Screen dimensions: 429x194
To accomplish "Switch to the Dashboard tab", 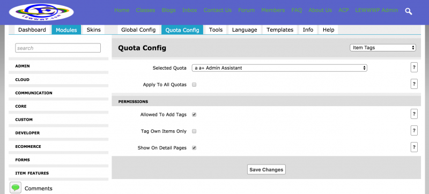I will pos(32,30).
